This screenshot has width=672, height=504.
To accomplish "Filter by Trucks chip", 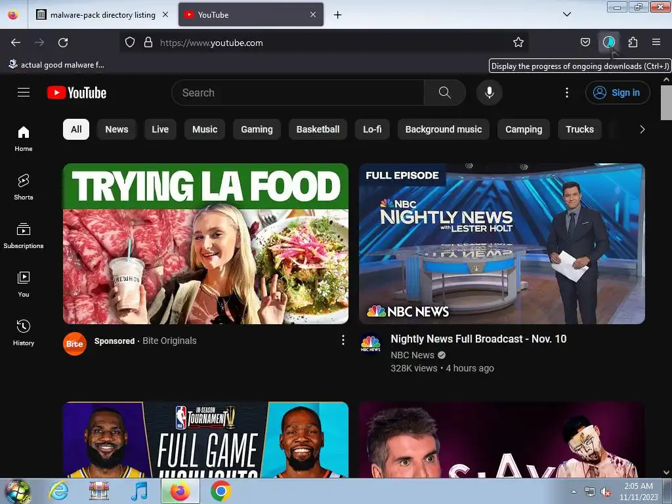I will pos(580,129).
